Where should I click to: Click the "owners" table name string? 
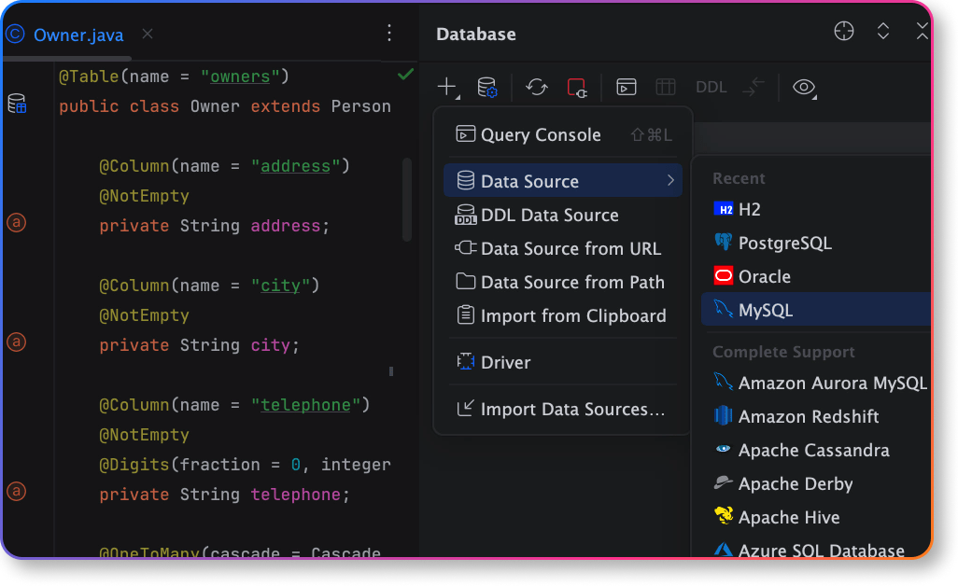click(x=240, y=77)
